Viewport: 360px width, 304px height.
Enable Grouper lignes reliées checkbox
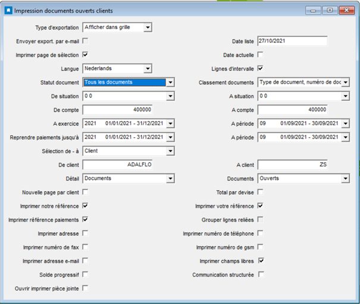click(x=261, y=220)
